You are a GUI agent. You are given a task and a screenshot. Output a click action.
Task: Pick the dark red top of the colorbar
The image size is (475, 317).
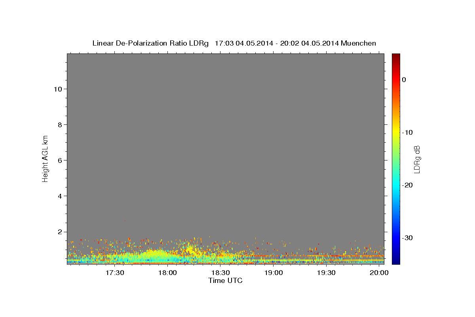tap(396, 56)
